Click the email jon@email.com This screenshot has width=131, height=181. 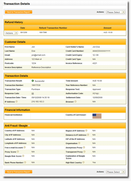click(x=38, y=55)
